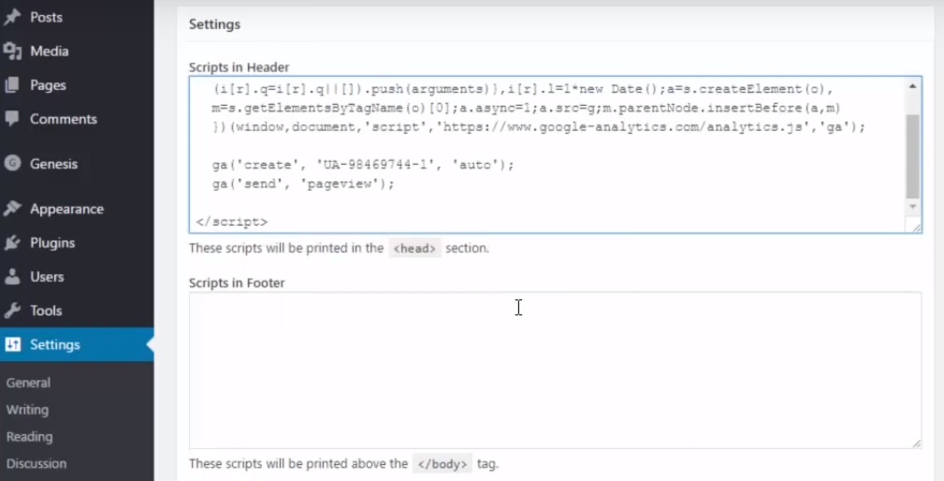Click inside the Scripts in Footer textarea
This screenshot has width=944, height=481.
pos(555,371)
